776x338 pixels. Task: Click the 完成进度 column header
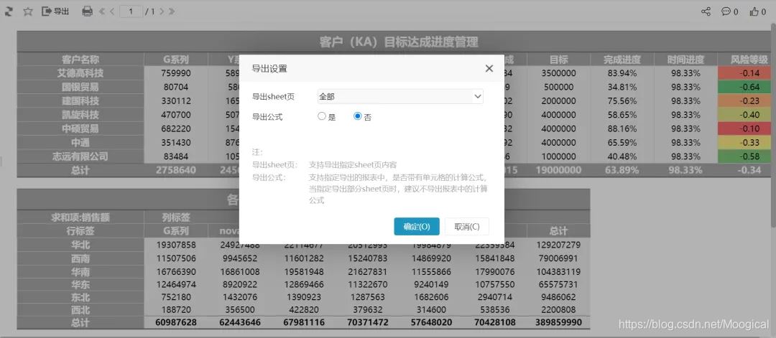622,60
